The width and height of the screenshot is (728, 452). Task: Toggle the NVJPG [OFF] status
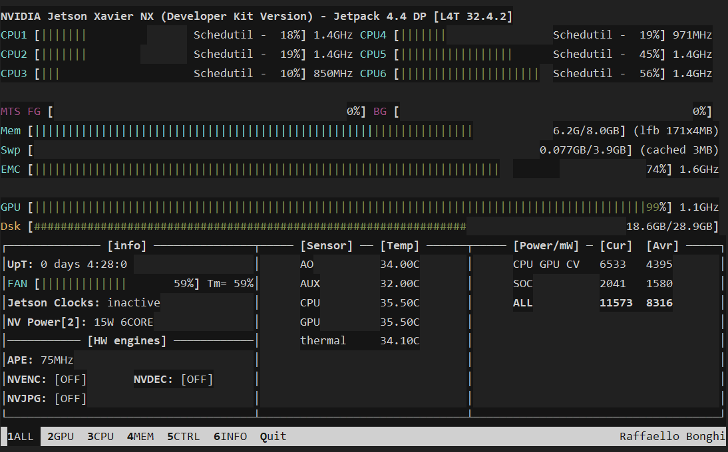pos(70,399)
